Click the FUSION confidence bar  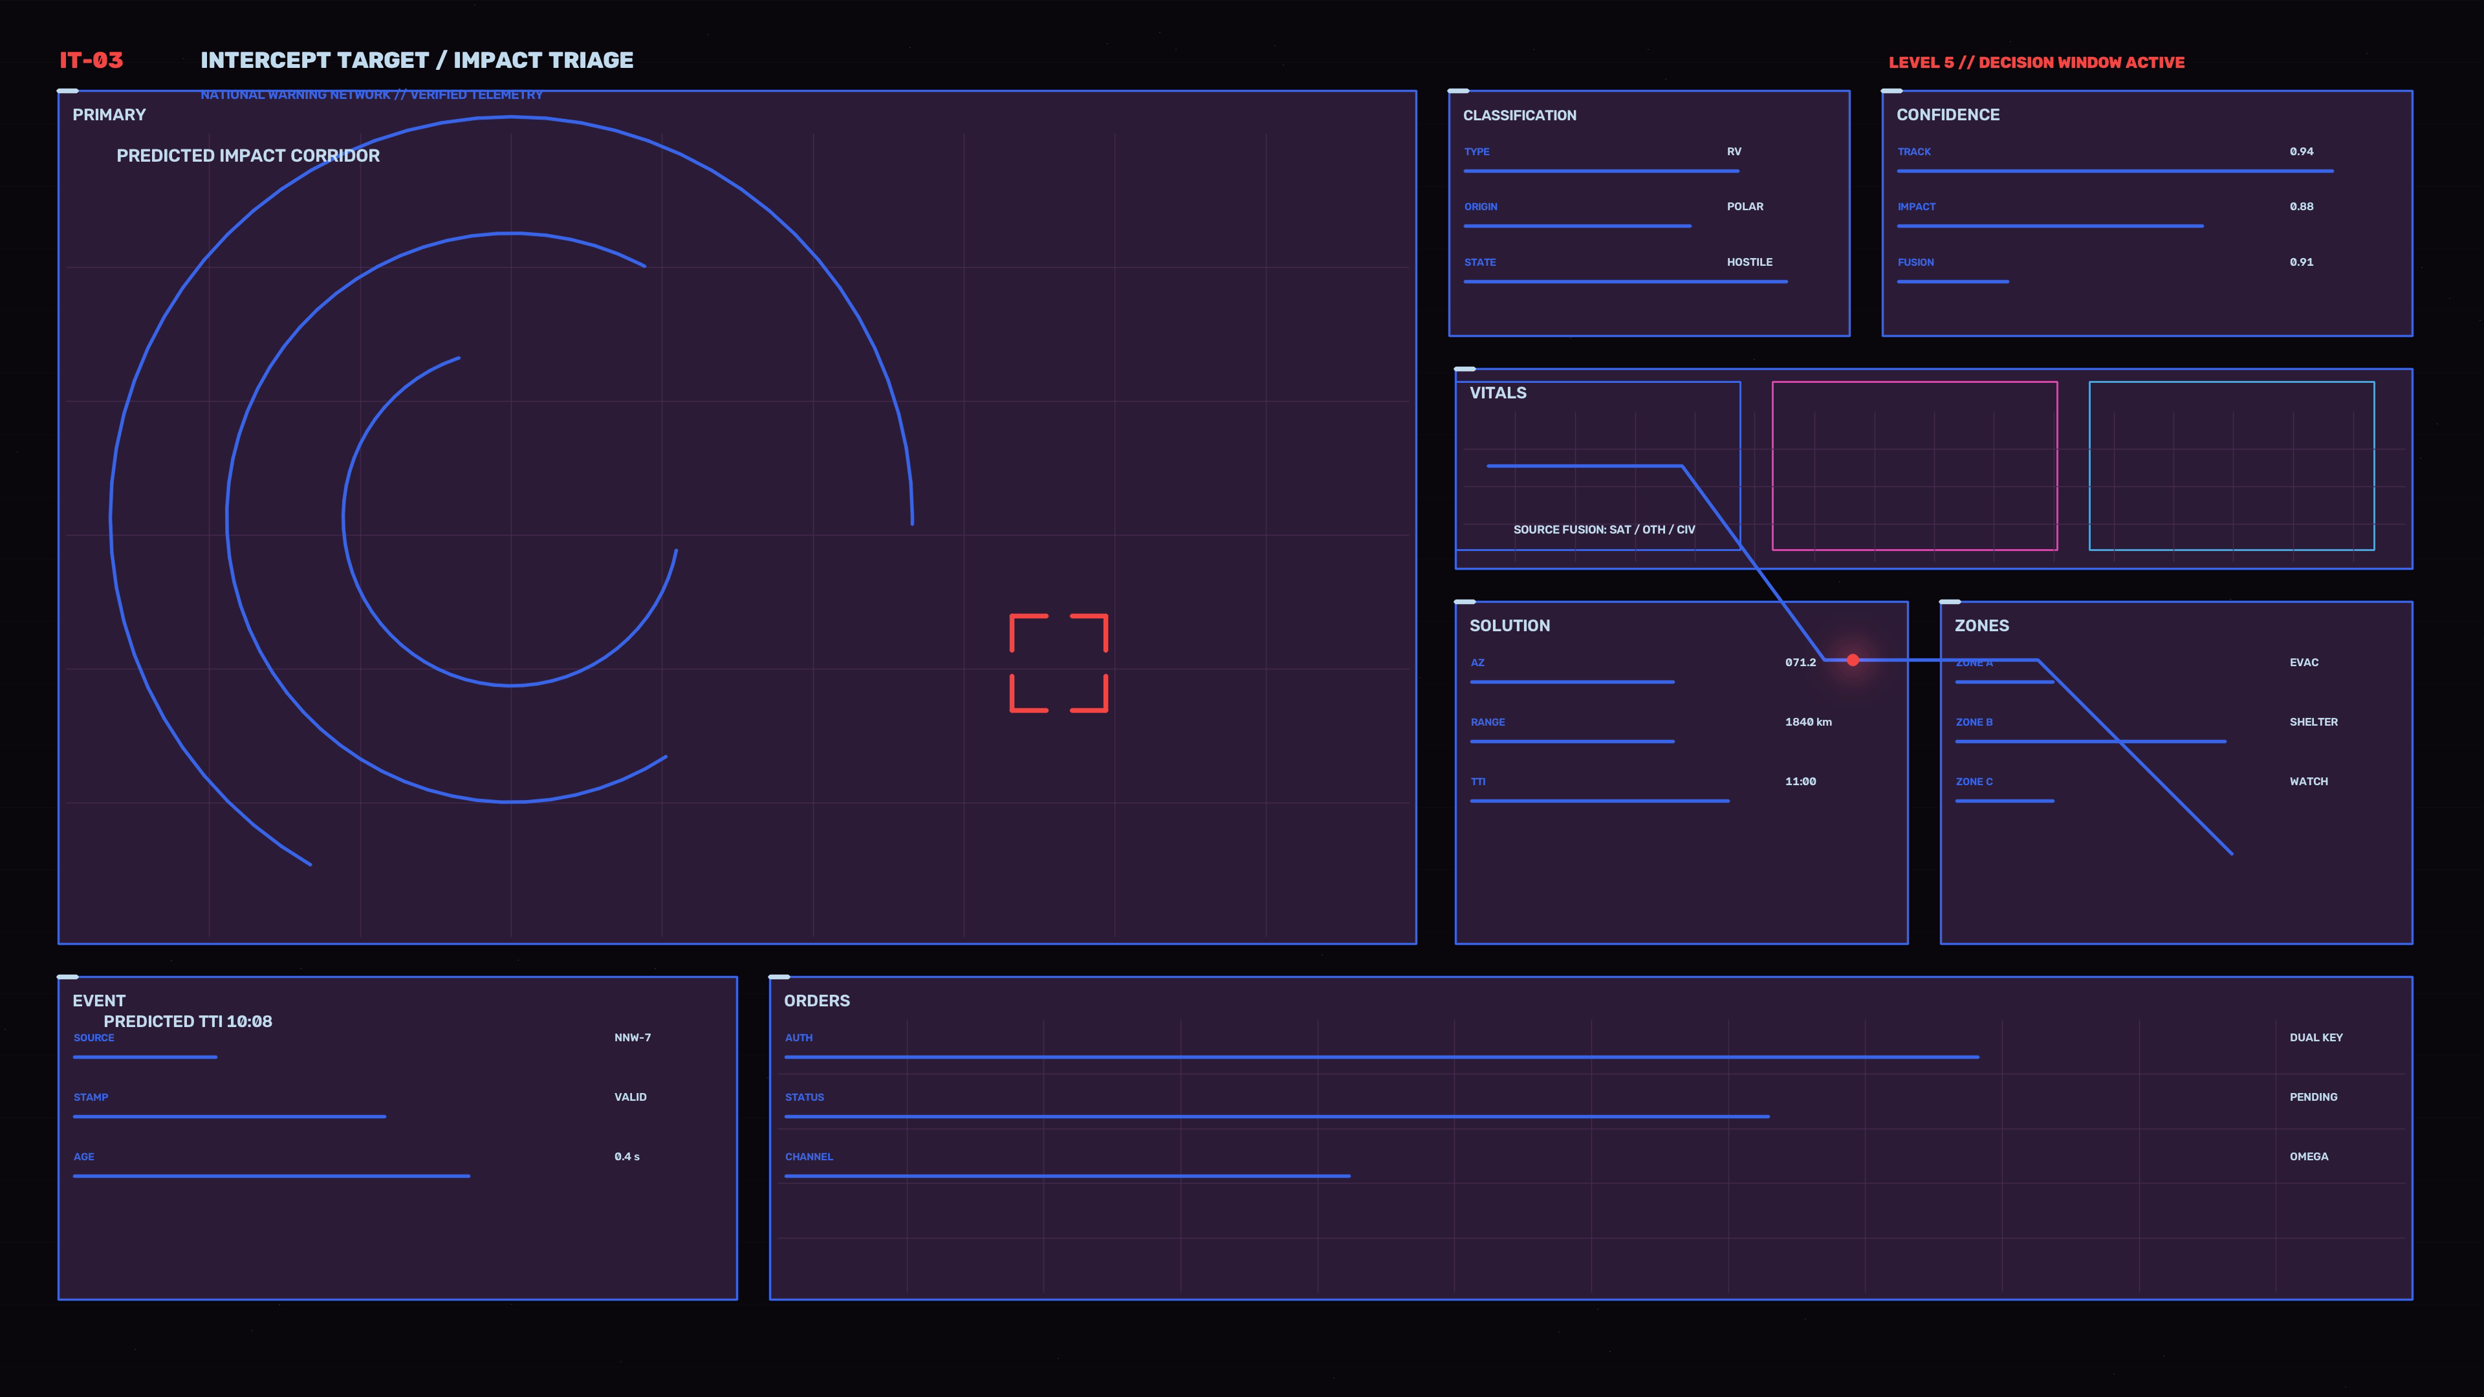point(1953,281)
